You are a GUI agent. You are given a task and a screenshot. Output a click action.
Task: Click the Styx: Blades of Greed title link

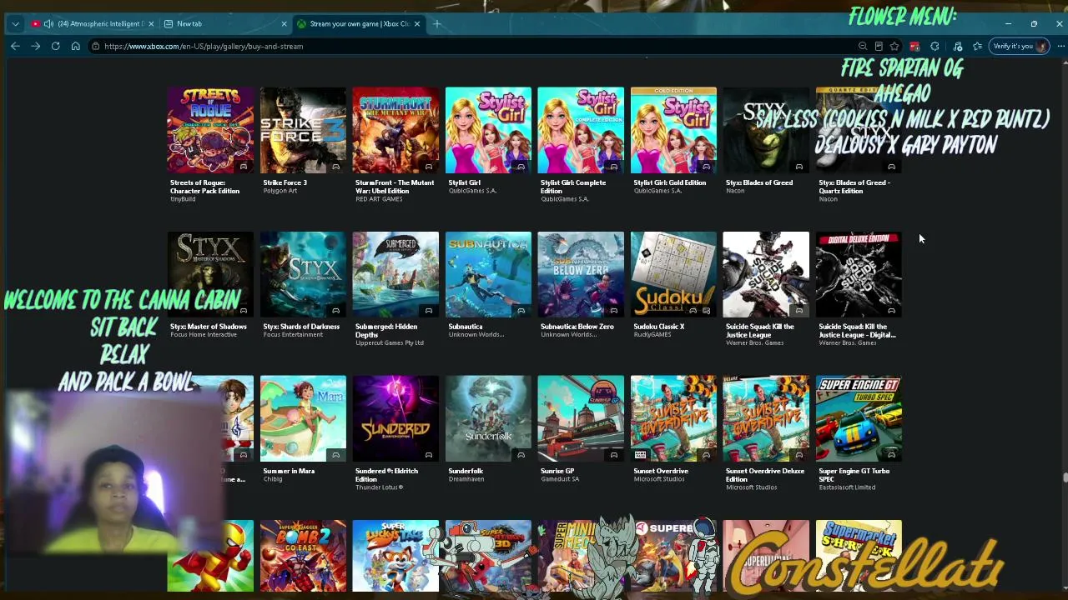pyautogui.click(x=759, y=182)
